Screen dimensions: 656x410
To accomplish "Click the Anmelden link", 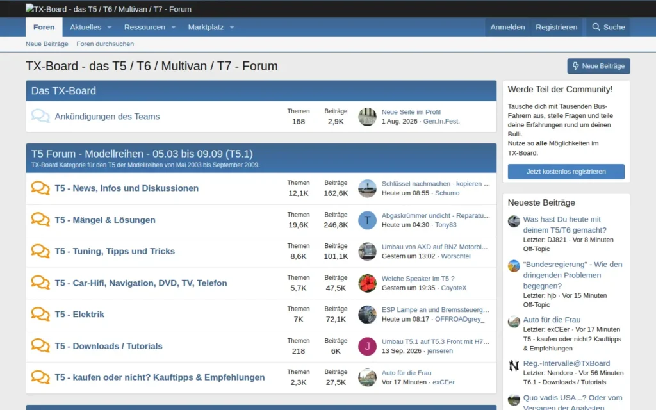I will click(x=507, y=27).
